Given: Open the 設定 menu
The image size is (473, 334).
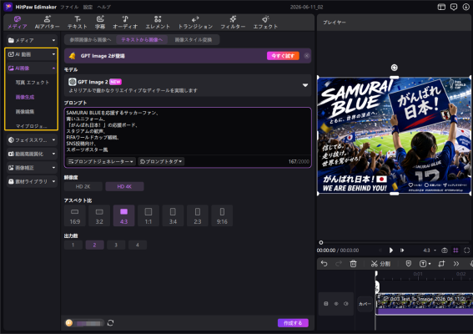Looking at the screenshot, I should tap(88, 7).
